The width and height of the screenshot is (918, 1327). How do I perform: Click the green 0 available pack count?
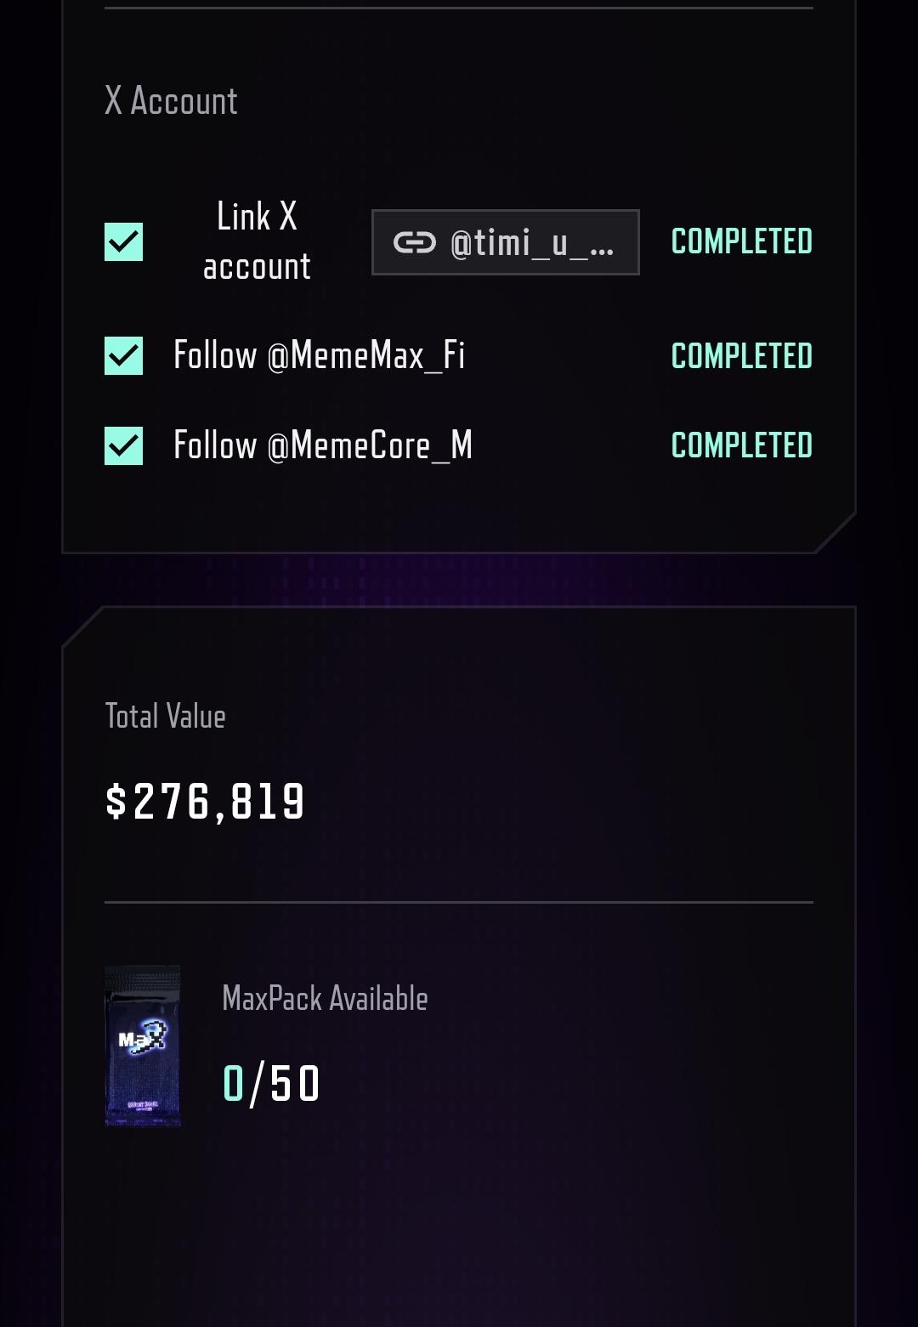233,1084
